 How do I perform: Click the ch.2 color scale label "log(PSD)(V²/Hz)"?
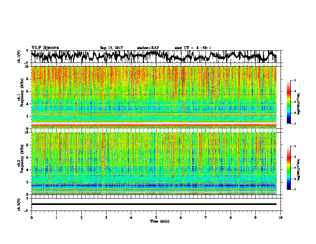click(299, 169)
